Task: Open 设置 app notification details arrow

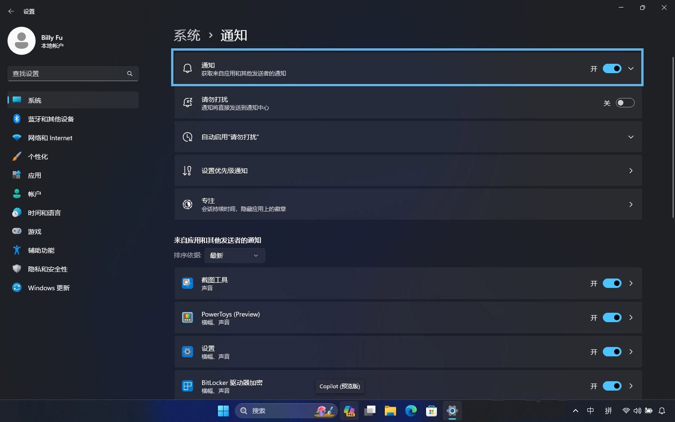Action: click(631, 352)
